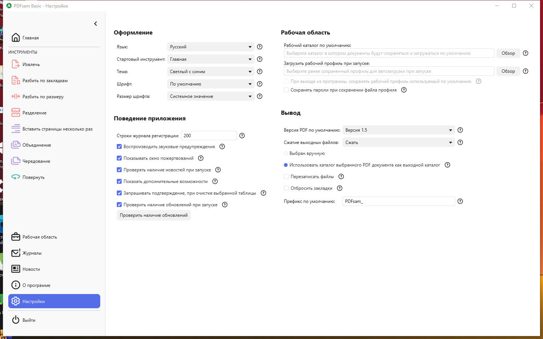Screen dimensions: 543x339
Task: Click the Префикс по умолчанию text field
Action: tap(398, 201)
